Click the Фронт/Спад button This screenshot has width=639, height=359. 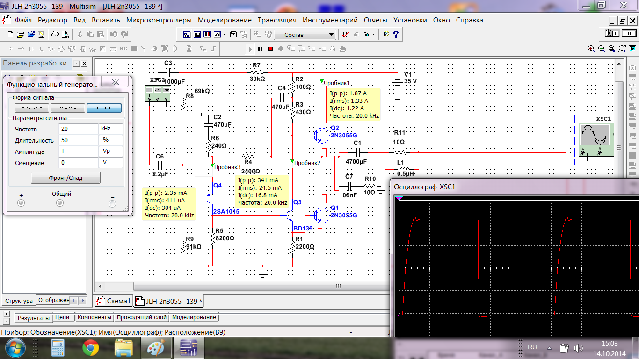pyautogui.click(x=65, y=178)
